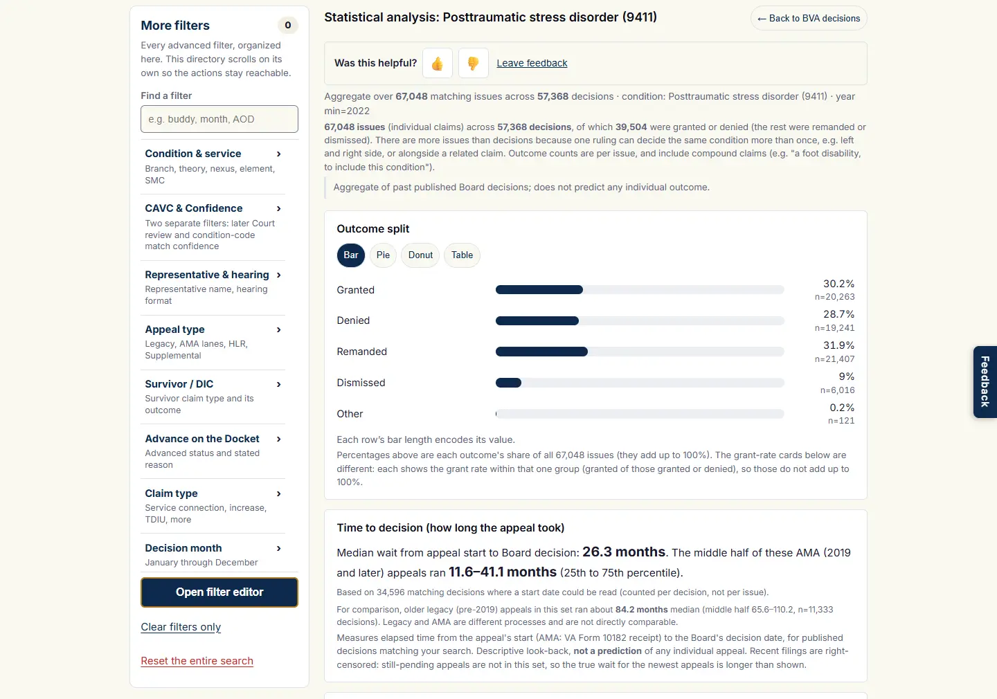Click the n=19,241 Denied count
The width and height of the screenshot is (997, 699).
pos(834,328)
